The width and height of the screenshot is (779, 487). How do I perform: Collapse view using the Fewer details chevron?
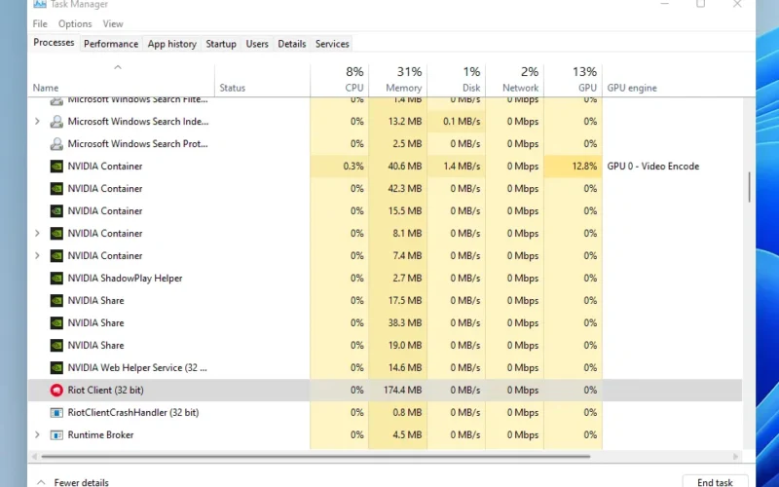coord(41,482)
